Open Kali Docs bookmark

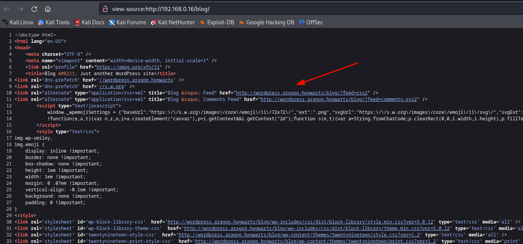(x=89, y=22)
